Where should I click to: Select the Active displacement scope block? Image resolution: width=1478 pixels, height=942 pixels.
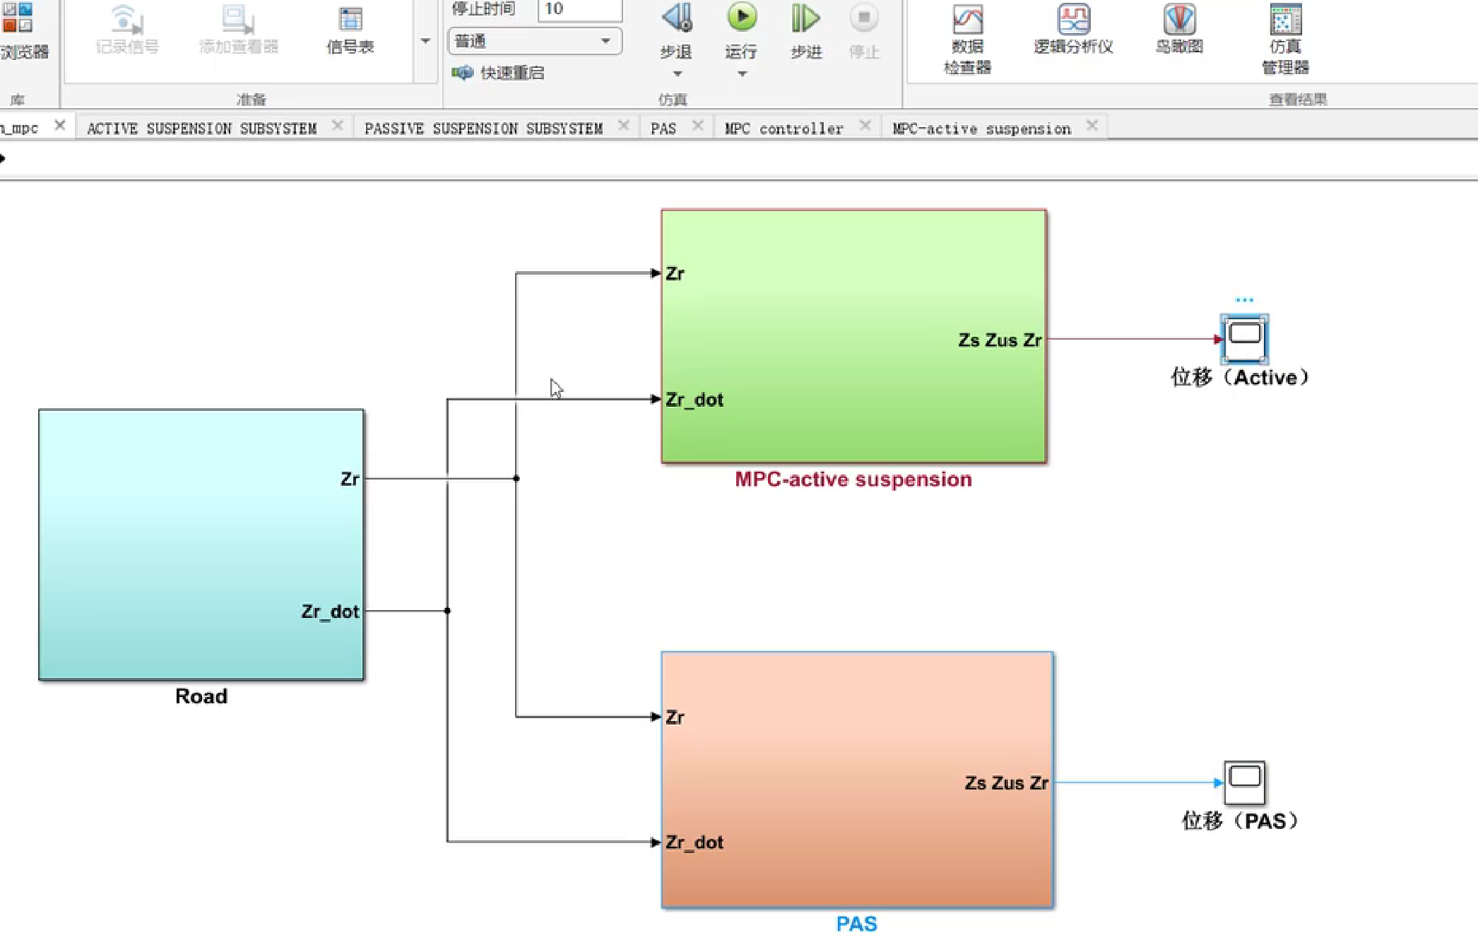[x=1245, y=338]
